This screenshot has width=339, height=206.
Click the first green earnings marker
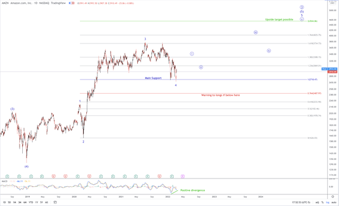pyautogui.click(x=7, y=176)
